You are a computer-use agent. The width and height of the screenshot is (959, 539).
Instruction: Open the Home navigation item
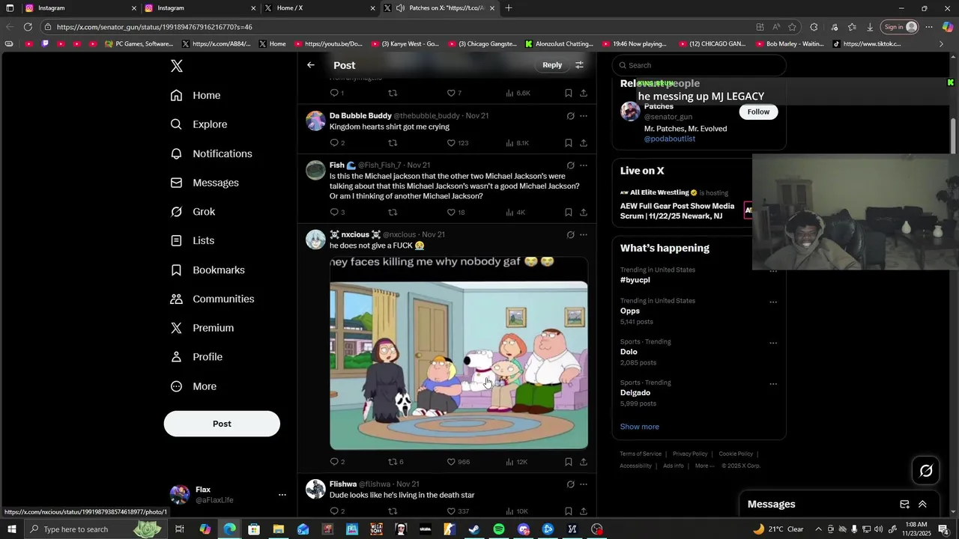point(196,95)
